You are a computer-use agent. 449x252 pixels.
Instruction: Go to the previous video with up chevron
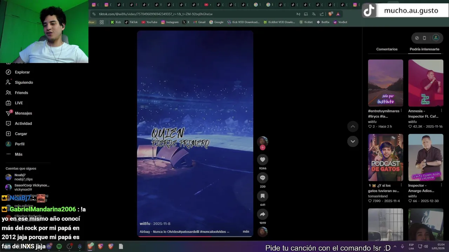pyautogui.click(x=353, y=126)
